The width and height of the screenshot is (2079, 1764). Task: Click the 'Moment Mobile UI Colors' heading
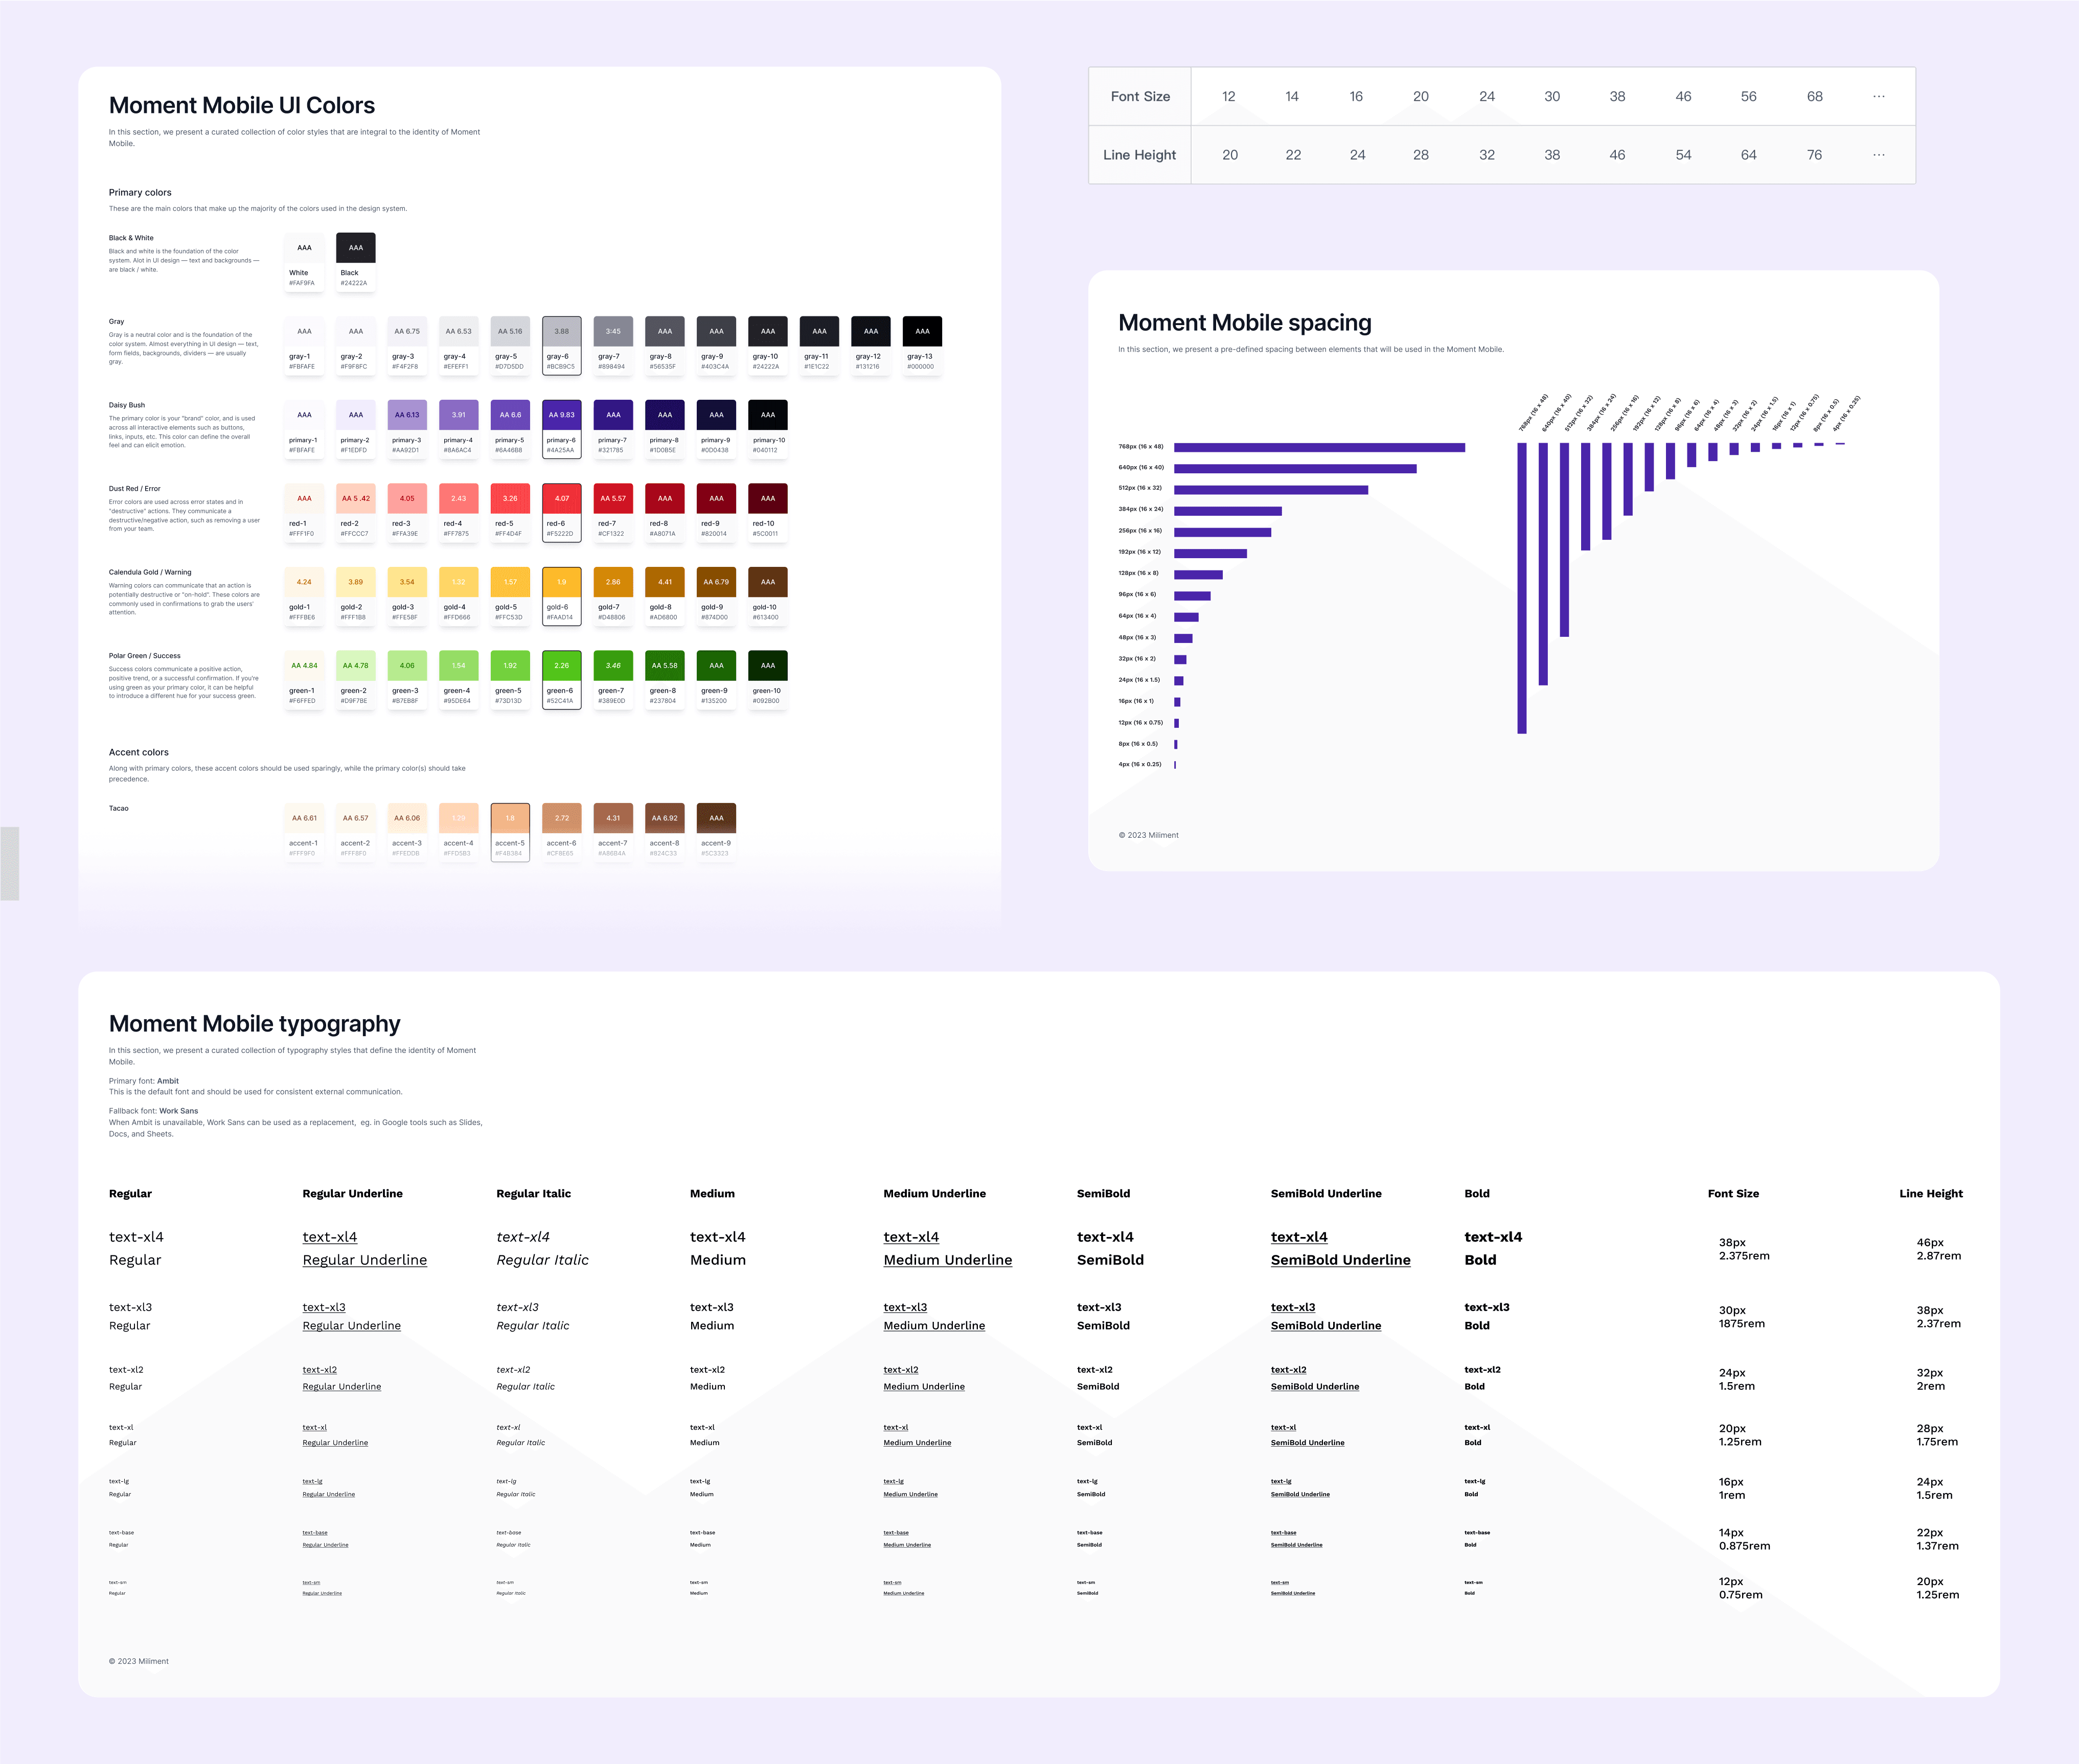click(242, 106)
